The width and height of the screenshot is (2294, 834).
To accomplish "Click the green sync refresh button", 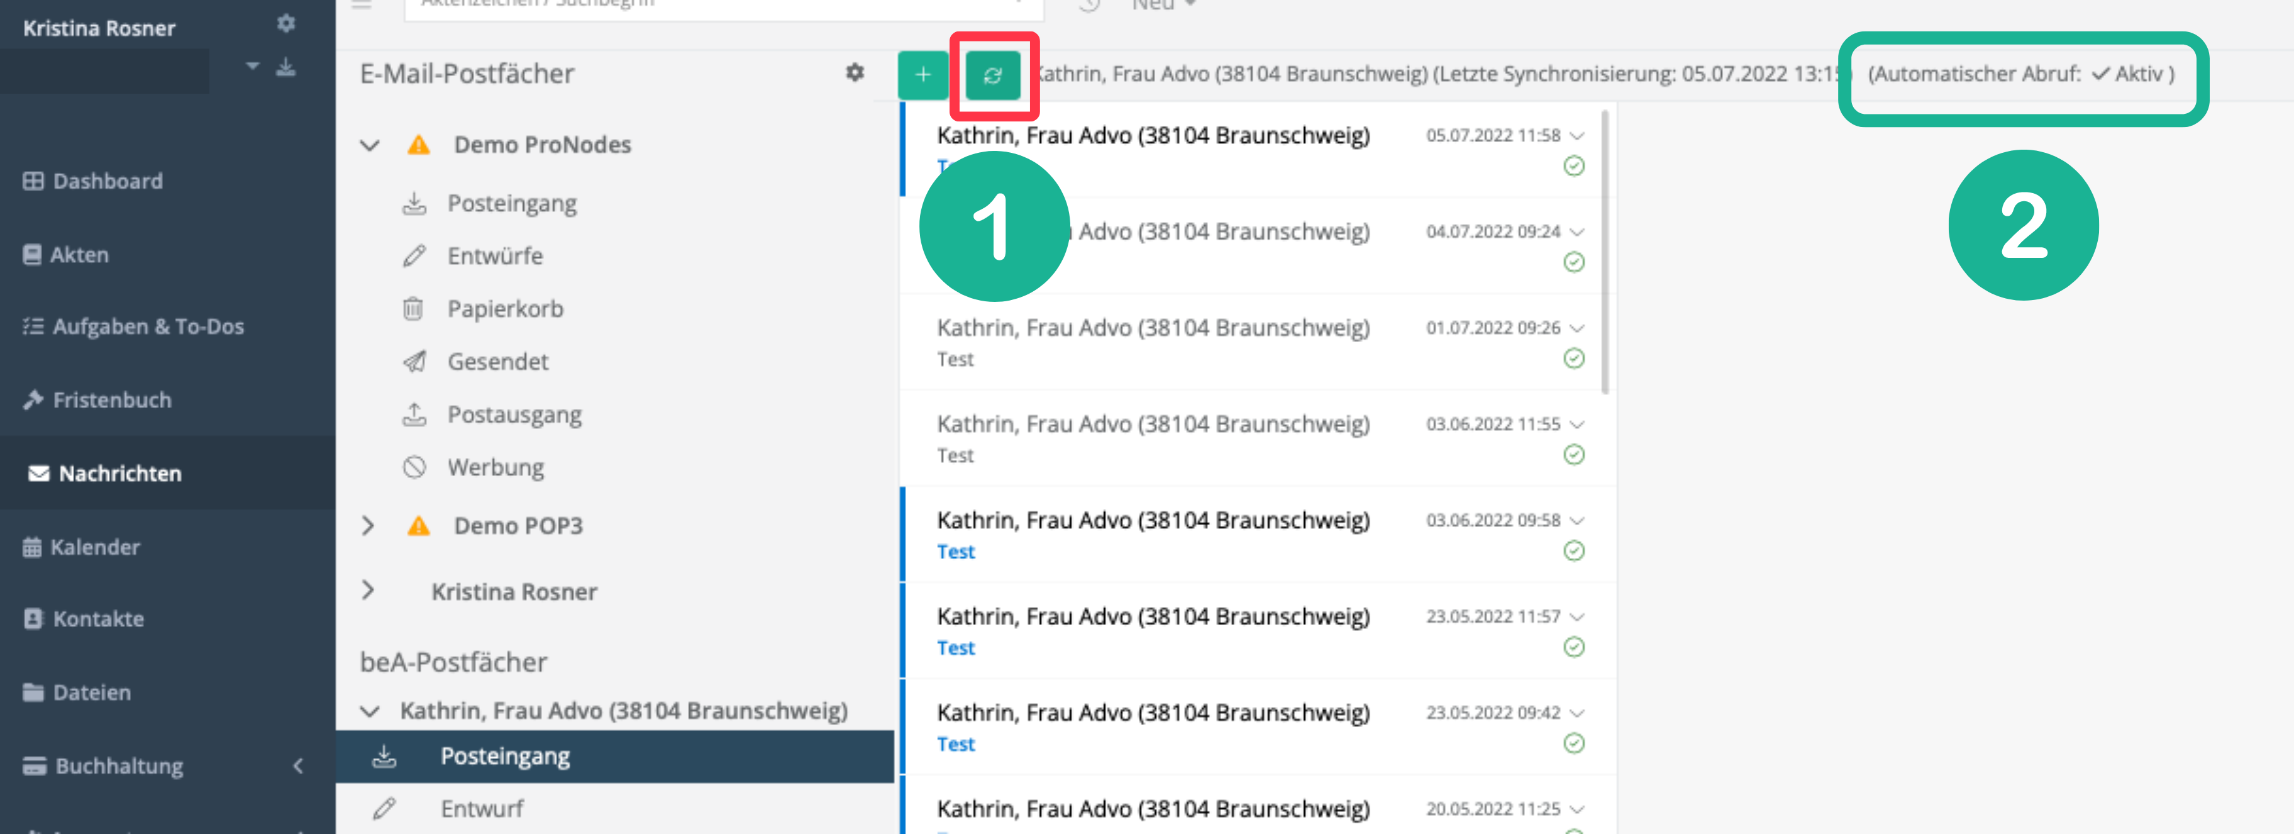I will click(992, 75).
